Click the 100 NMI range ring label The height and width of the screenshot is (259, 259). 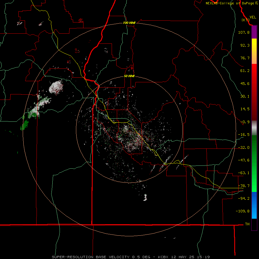click(129, 23)
